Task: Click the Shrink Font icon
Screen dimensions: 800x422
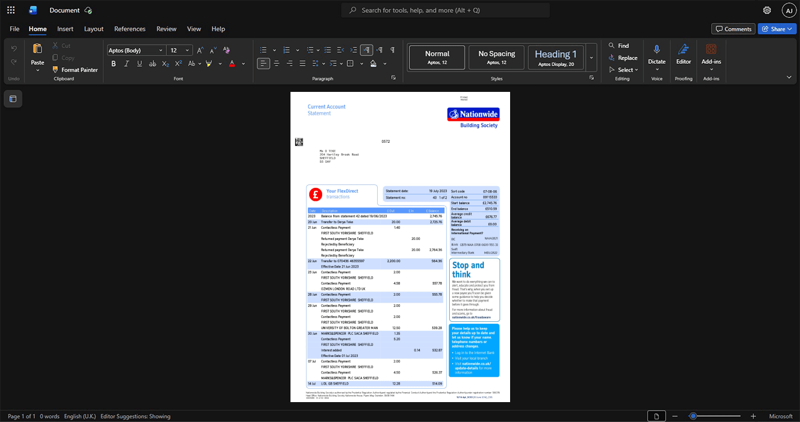Action: tap(213, 50)
